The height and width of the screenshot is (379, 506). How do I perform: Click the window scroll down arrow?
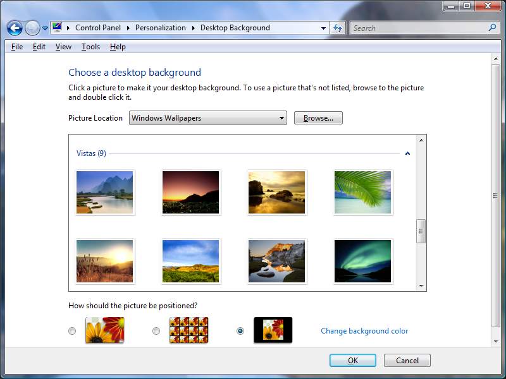coord(496,342)
